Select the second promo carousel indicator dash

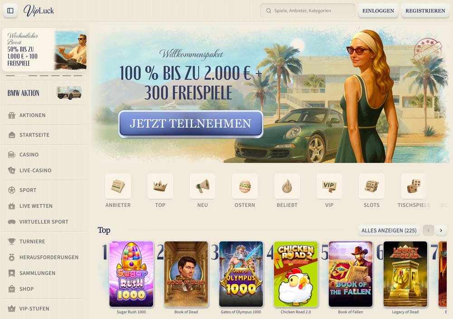coord(22,76)
